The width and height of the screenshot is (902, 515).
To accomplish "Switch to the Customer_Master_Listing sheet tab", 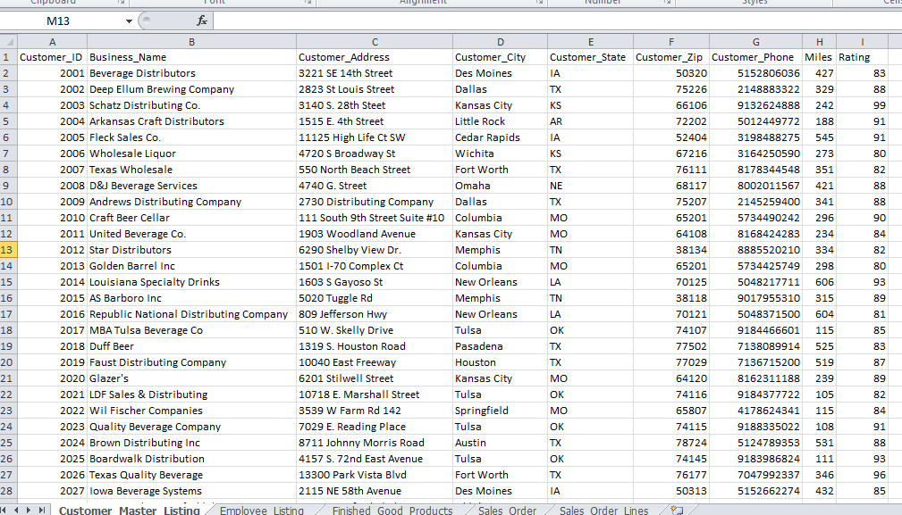I will (x=130, y=510).
